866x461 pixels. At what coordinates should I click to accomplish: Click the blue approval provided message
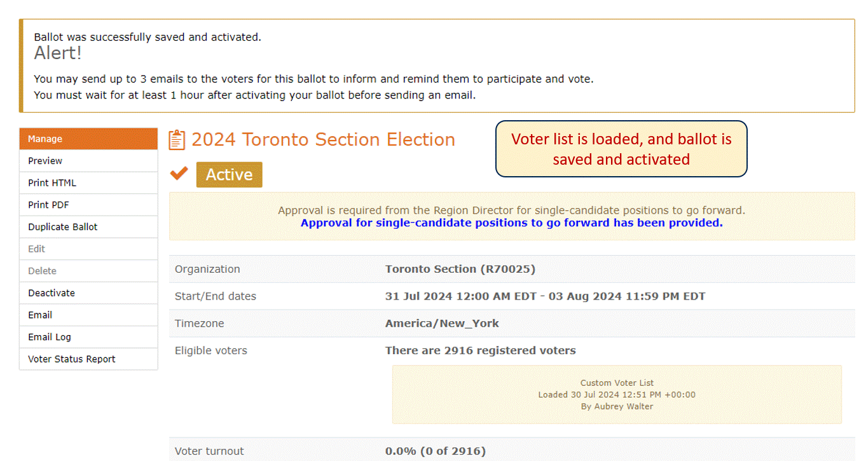coord(512,223)
